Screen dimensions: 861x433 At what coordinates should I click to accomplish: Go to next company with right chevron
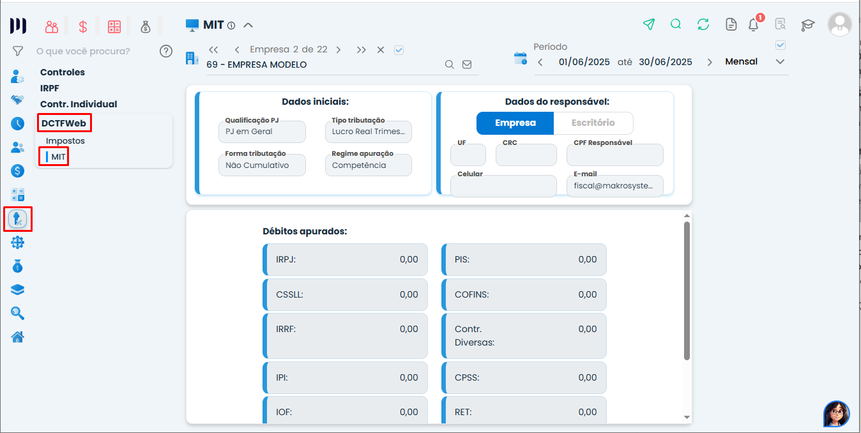point(339,50)
